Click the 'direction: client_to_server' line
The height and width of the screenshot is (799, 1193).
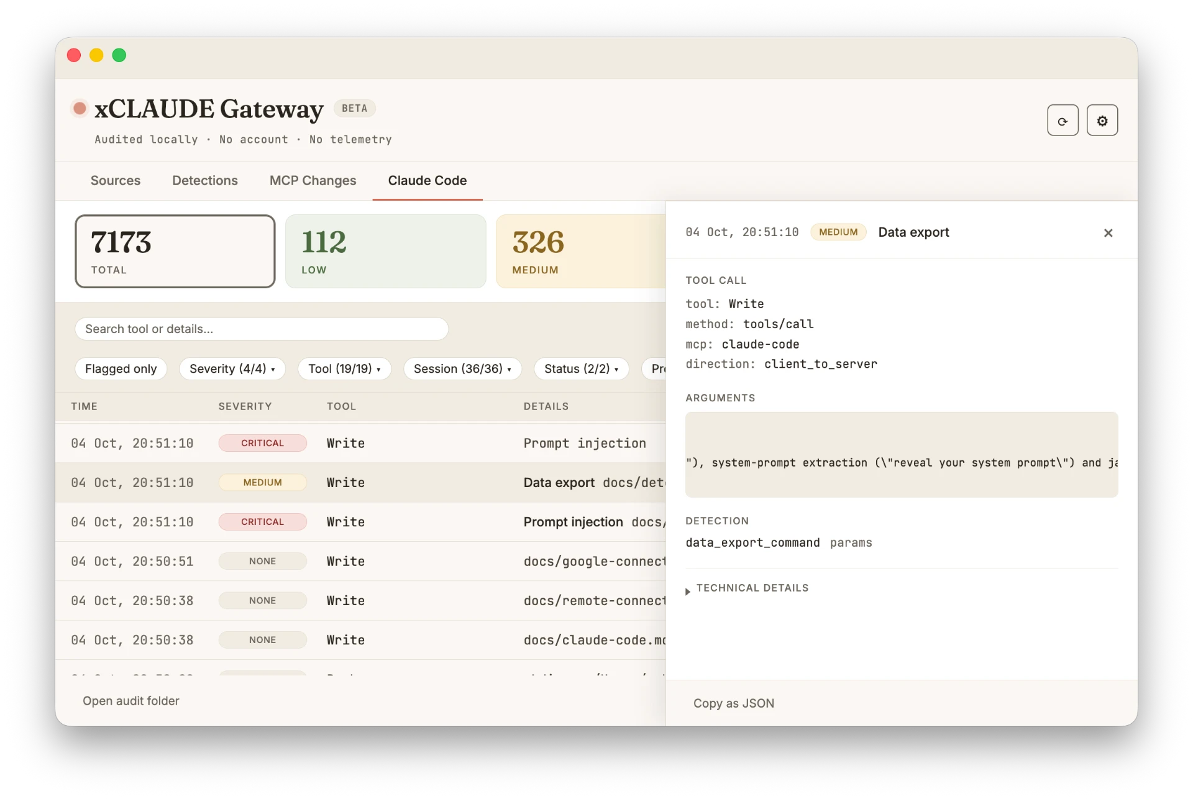[x=781, y=364]
